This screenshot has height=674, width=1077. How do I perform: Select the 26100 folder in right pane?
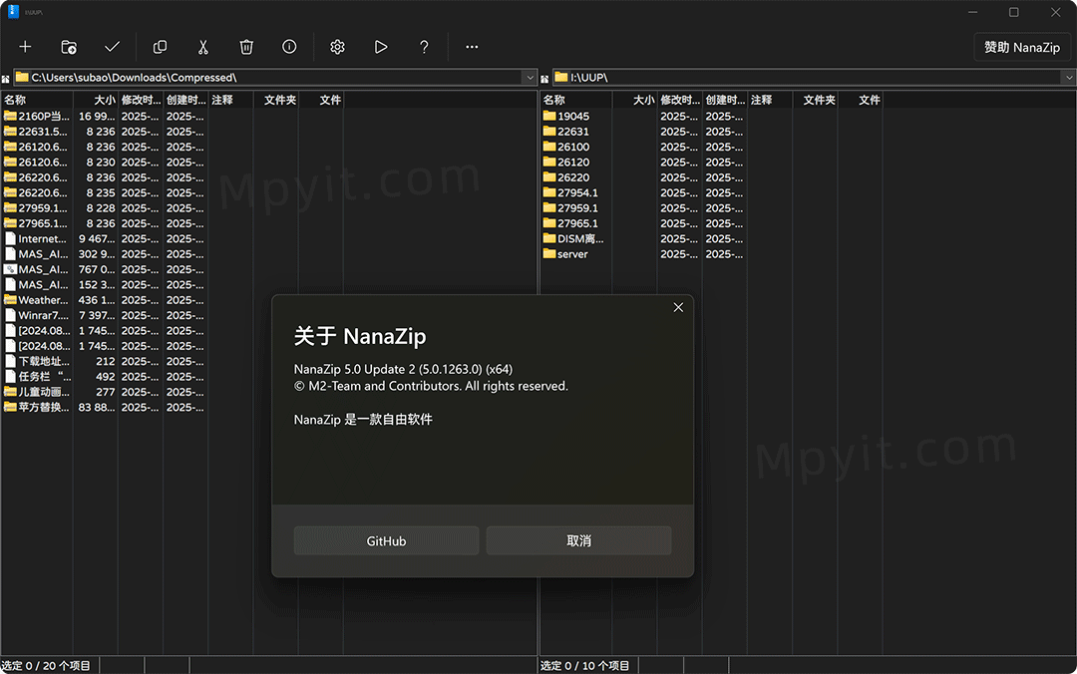pyautogui.click(x=566, y=147)
